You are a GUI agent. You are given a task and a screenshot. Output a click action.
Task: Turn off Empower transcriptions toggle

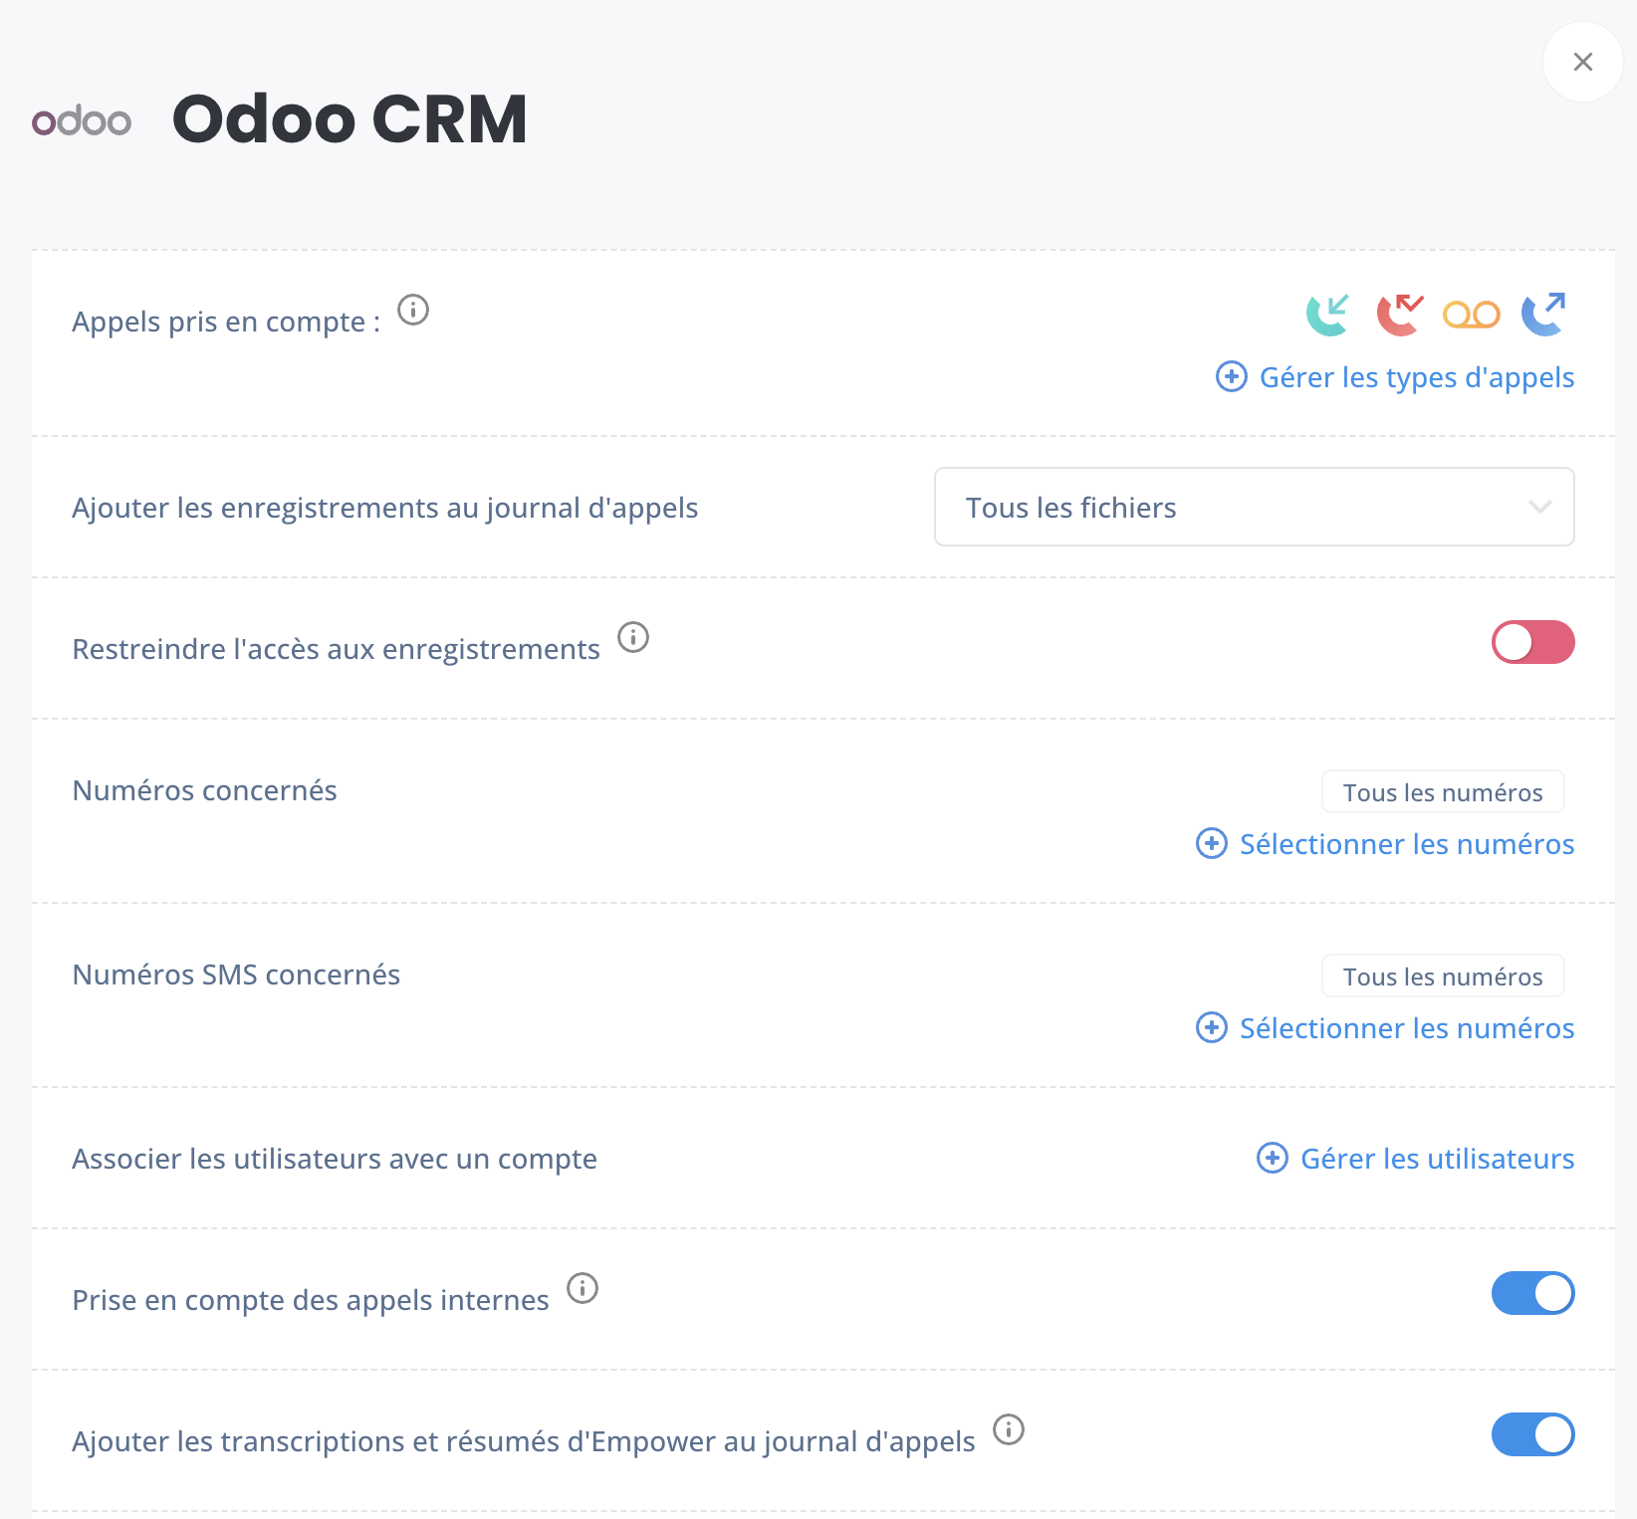pos(1532,1434)
